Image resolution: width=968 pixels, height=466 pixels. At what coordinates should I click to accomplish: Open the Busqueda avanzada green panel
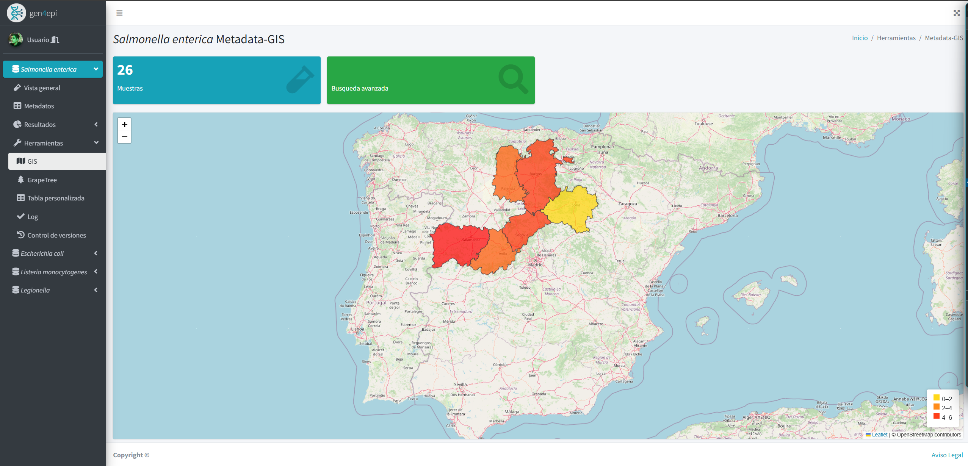430,80
